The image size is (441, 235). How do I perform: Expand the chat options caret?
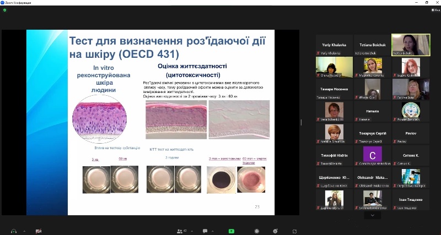213,231
